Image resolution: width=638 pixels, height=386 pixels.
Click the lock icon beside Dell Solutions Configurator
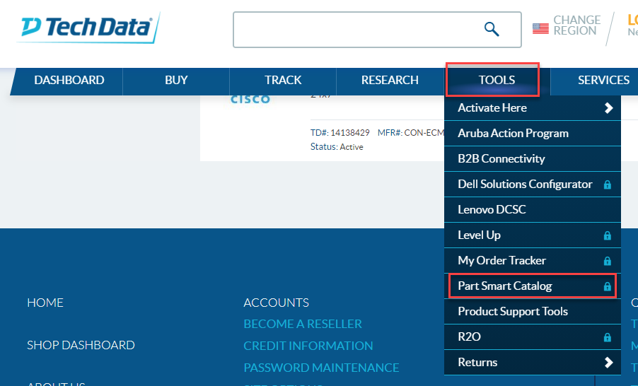(x=607, y=185)
